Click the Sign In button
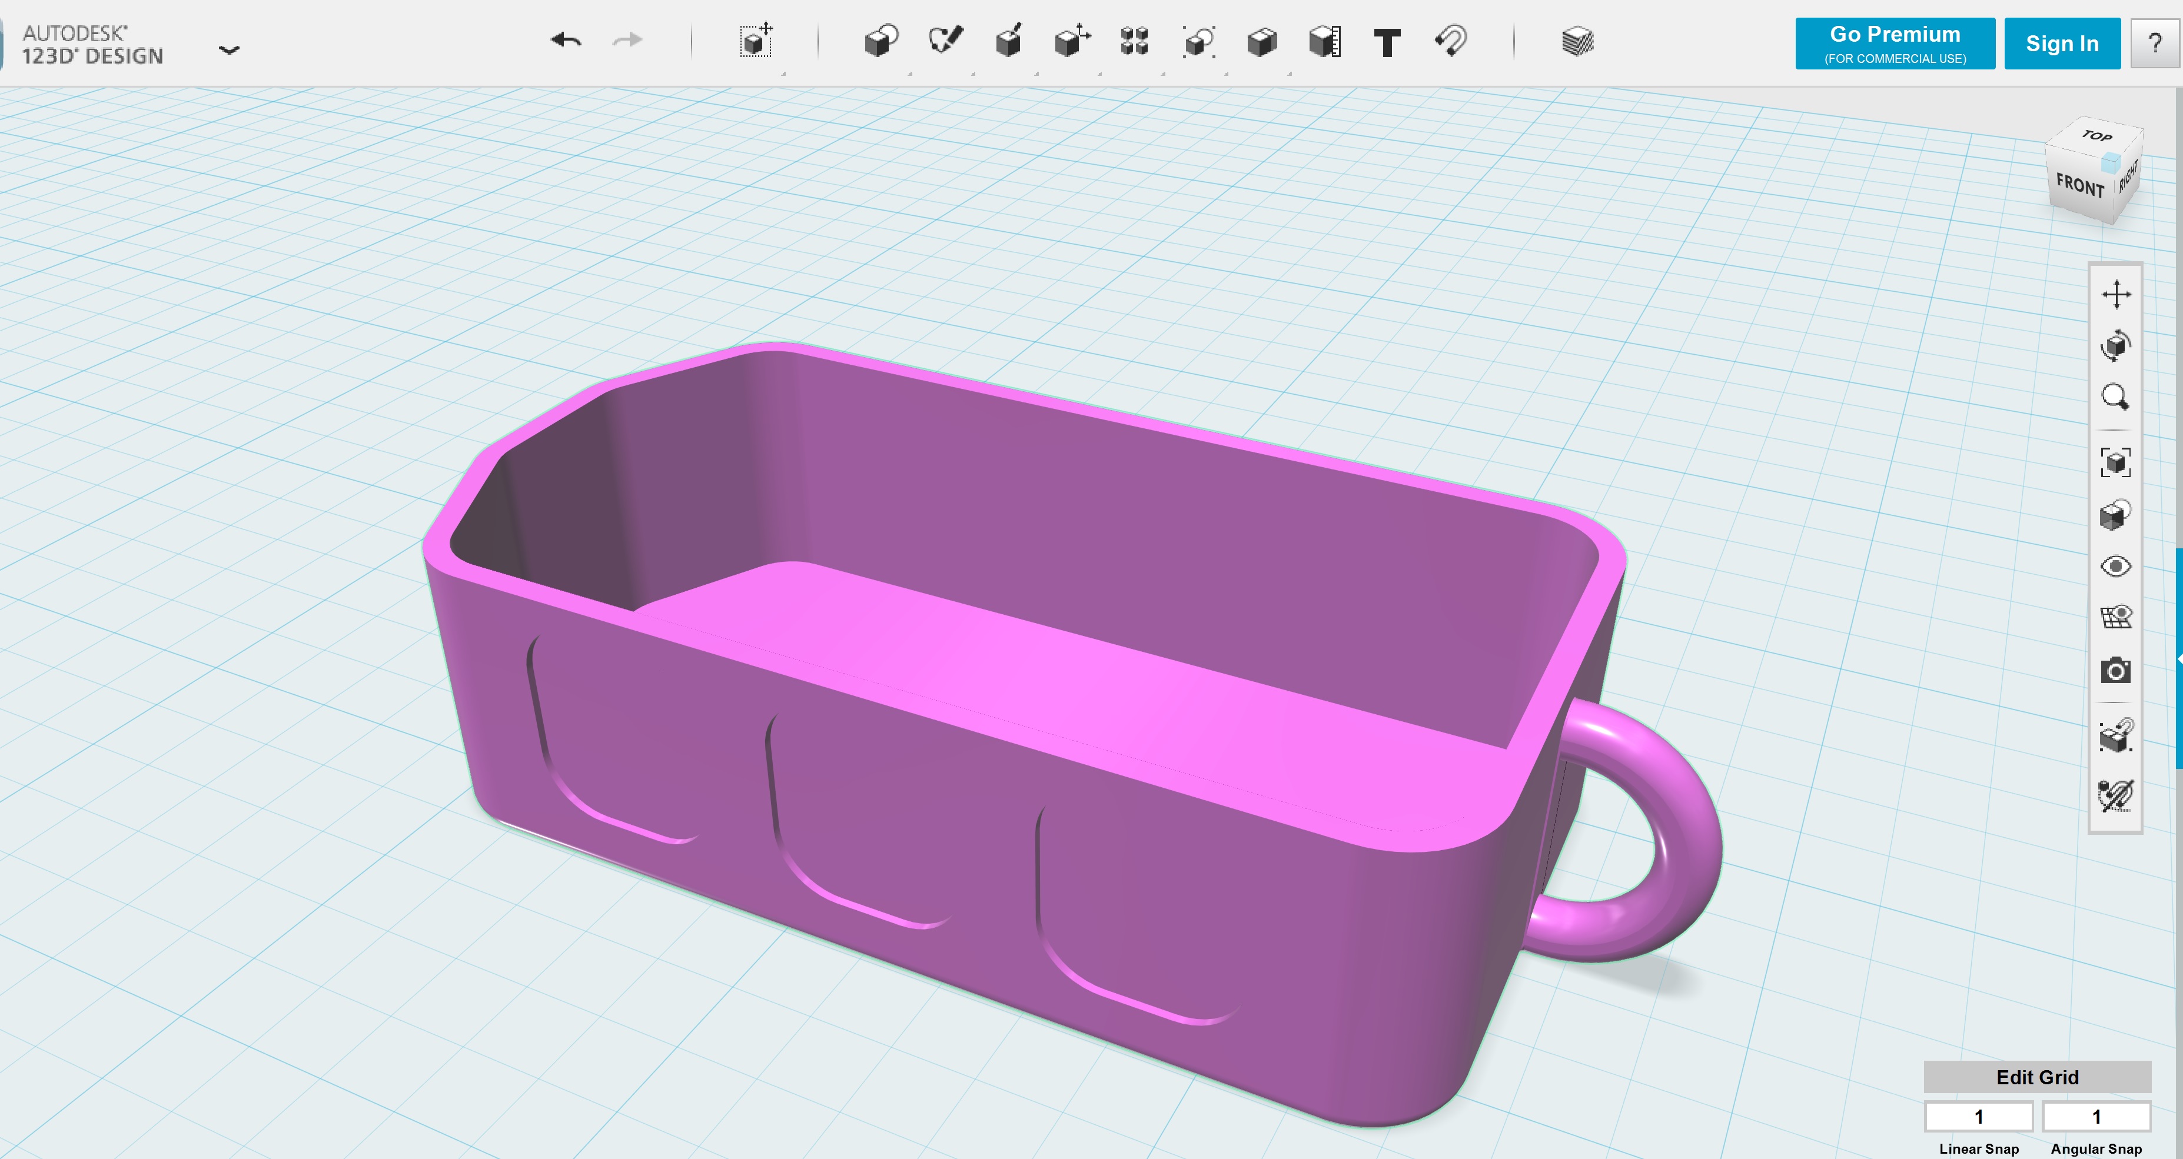2183x1159 pixels. coord(2062,43)
